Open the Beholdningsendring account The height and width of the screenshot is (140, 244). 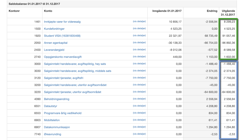click(x=57, y=99)
